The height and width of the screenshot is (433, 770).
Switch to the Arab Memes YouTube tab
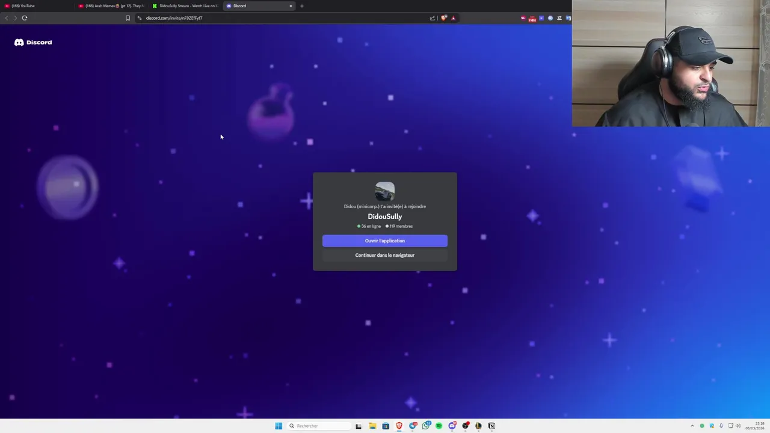pos(112,6)
